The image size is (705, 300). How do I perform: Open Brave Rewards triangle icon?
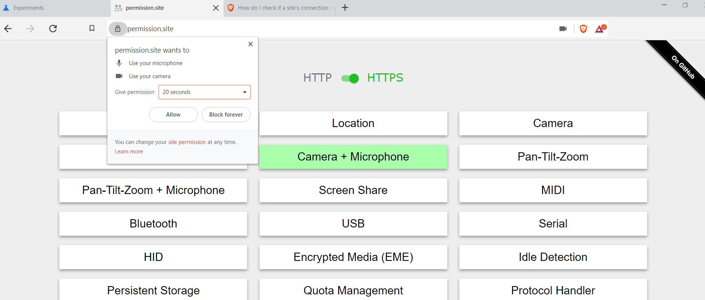click(601, 29)
